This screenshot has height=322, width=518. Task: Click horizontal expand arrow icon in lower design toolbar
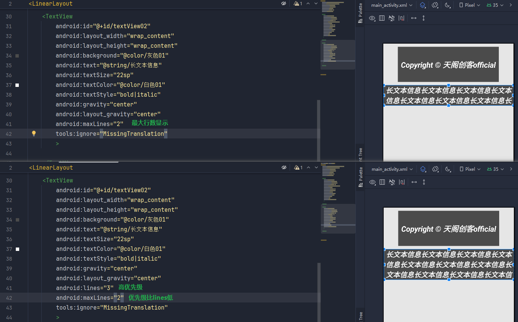(414, 182)
